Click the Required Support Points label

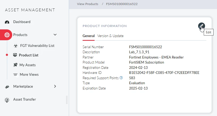[101, 78]
